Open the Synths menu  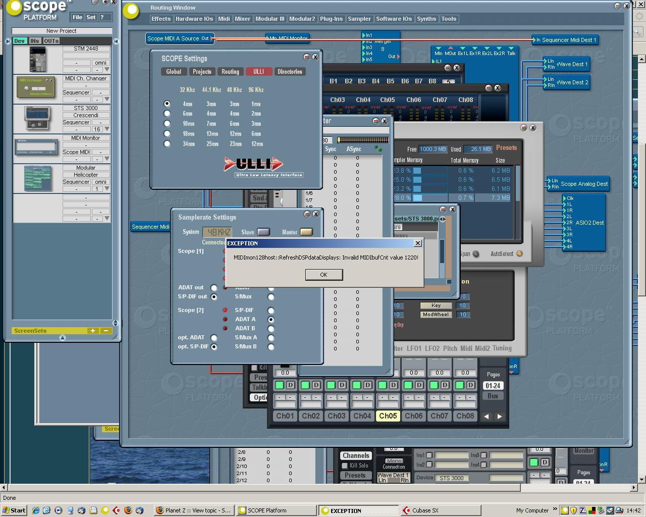426,19
